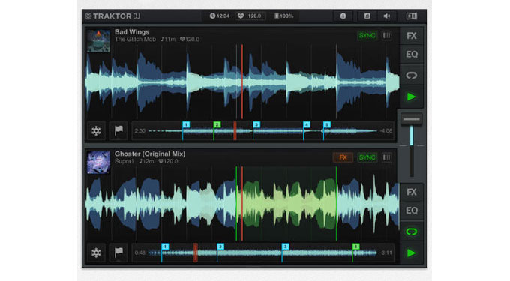Click Ghoster remaining time -3:11

[x=386, y=253]
